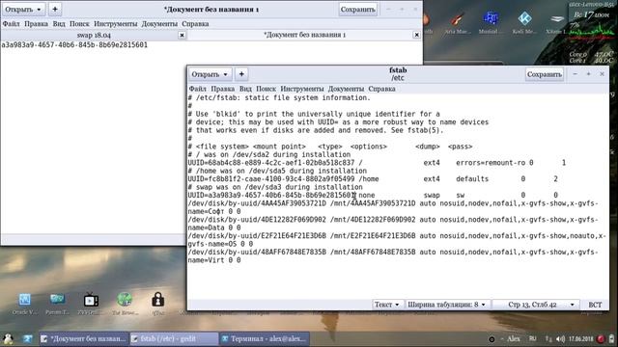
Task: Click the black circle tray icon
Action: 492,339
